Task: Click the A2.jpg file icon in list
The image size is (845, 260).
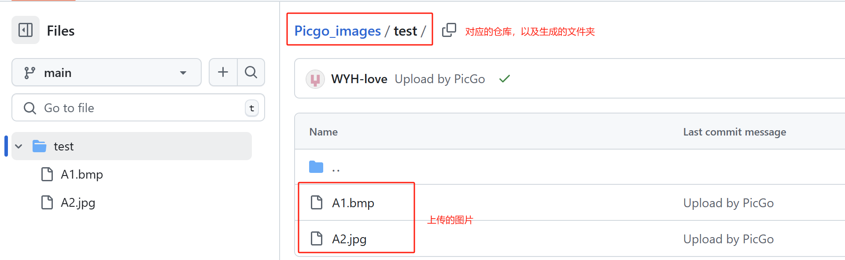Action: [x=317, y=238]
